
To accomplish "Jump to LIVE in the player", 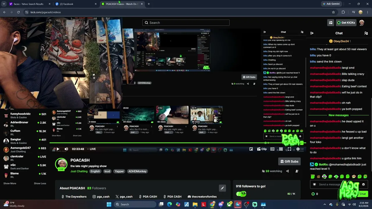I will [x=93, y=149].
